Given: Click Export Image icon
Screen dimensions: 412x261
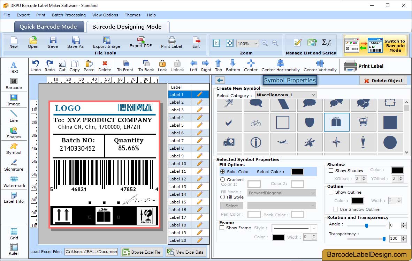Looking at the screenshot, I should 106,43.
